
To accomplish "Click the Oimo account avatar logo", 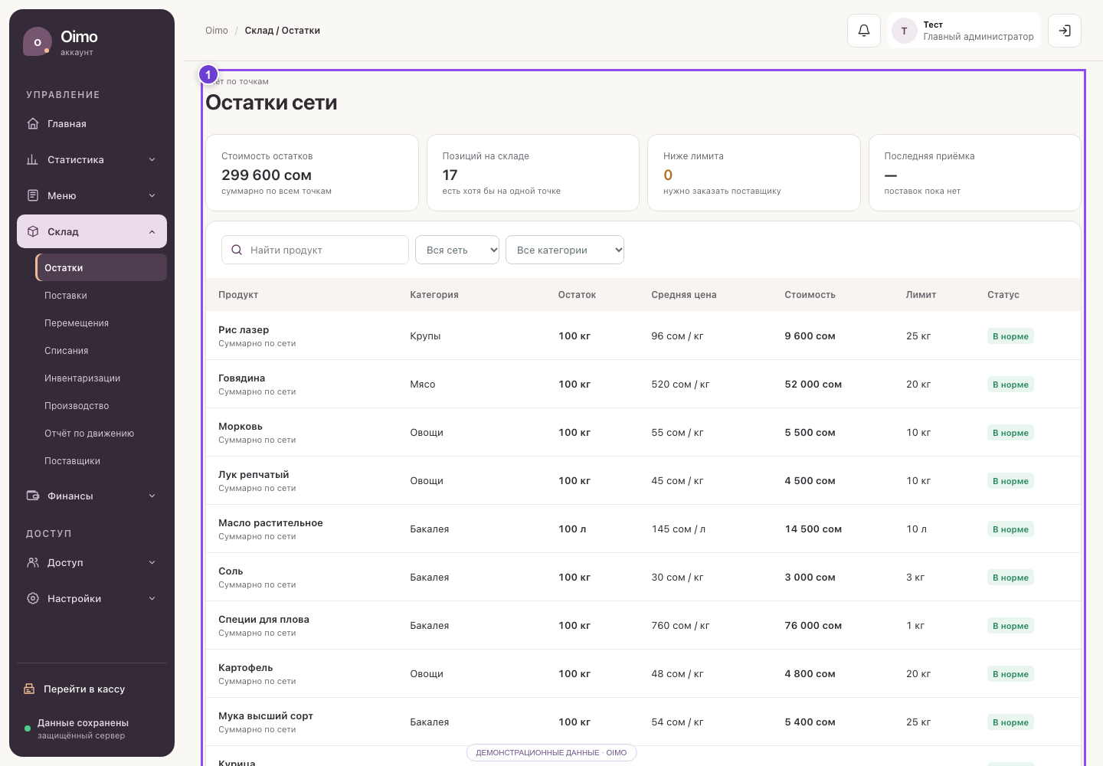I will coord(38,42).
